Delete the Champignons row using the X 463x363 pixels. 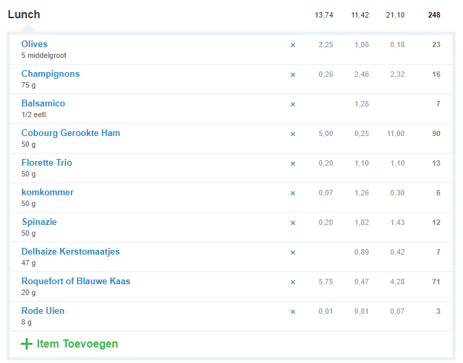(293, 75)
